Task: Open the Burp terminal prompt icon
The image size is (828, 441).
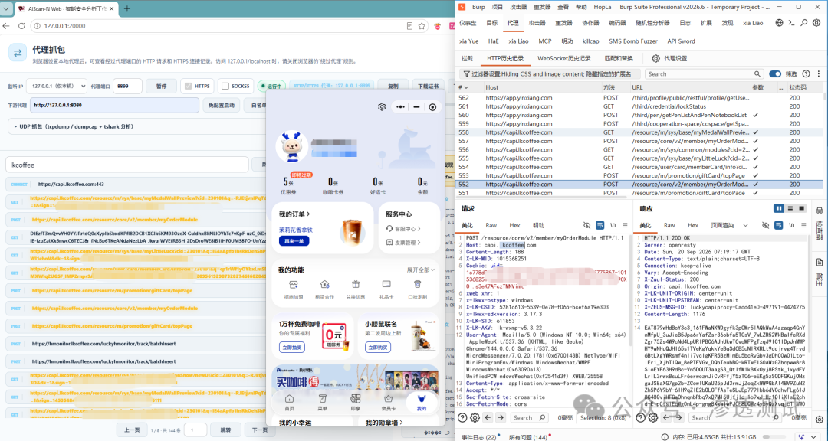Action: point(791,23)
